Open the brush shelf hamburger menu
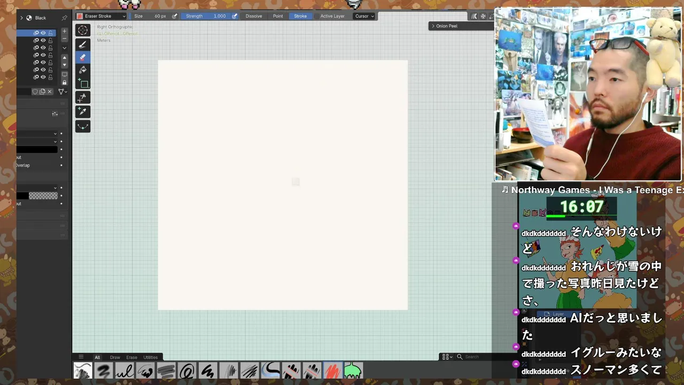The height and width of the screenshot is (385, 684). pos(81,357)
